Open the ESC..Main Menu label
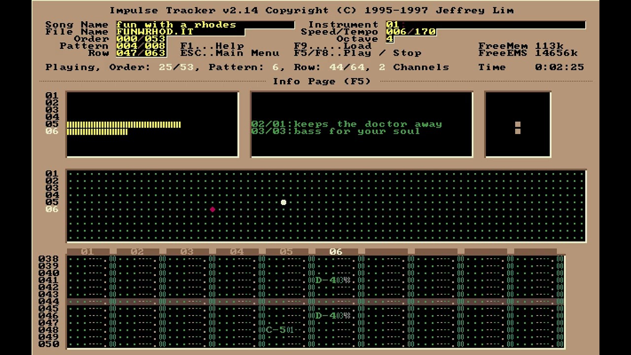 [230, 53]
